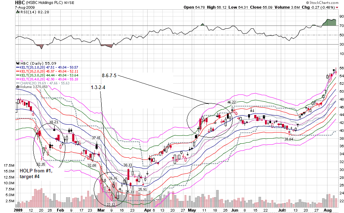Click the HOLP from #1, target #4 note
344x213 pixels.
[x=36, y=173]
